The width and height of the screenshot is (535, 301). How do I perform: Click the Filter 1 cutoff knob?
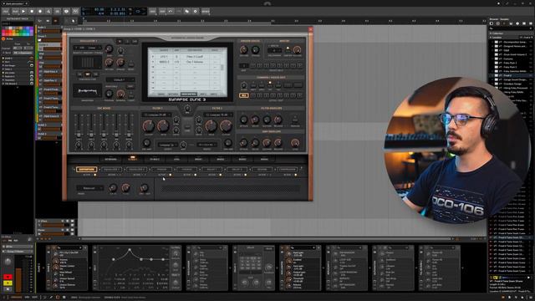149,126
